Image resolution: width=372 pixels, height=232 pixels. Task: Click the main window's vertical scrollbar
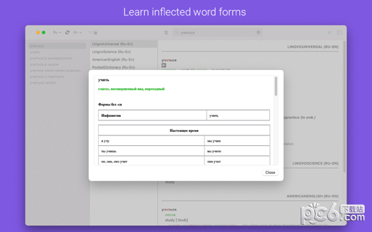click(x=344, y=106)
